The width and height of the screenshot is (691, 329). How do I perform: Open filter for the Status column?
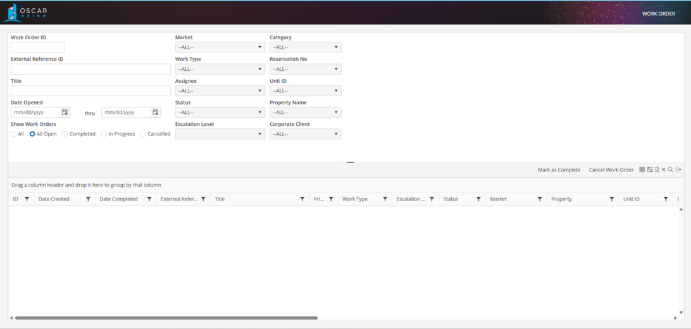pos(478,199)
